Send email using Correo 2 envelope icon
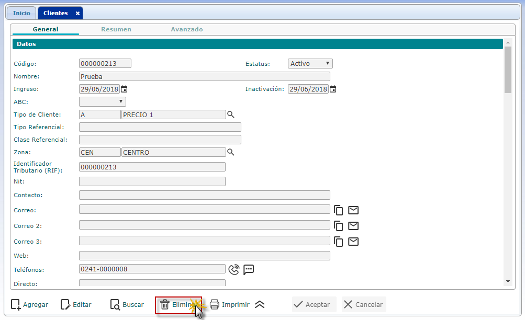Viewport: 525px width, 320px height. (353, 226)
